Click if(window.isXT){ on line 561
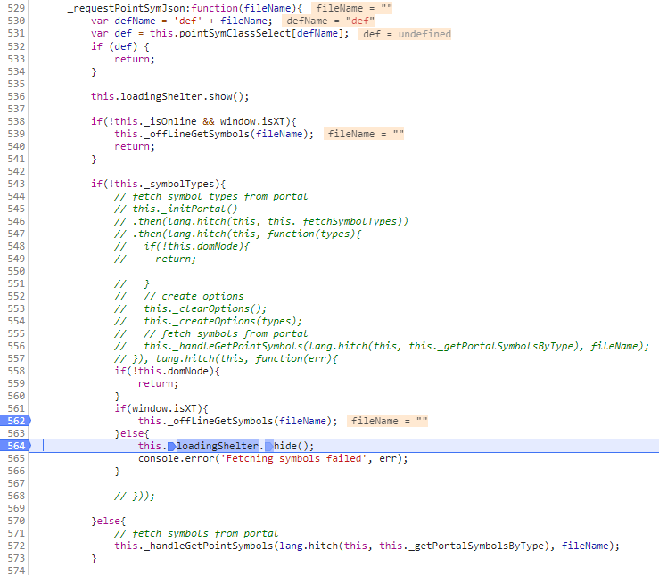The width and height of the screenshot is (659, 575). [161, 408]
